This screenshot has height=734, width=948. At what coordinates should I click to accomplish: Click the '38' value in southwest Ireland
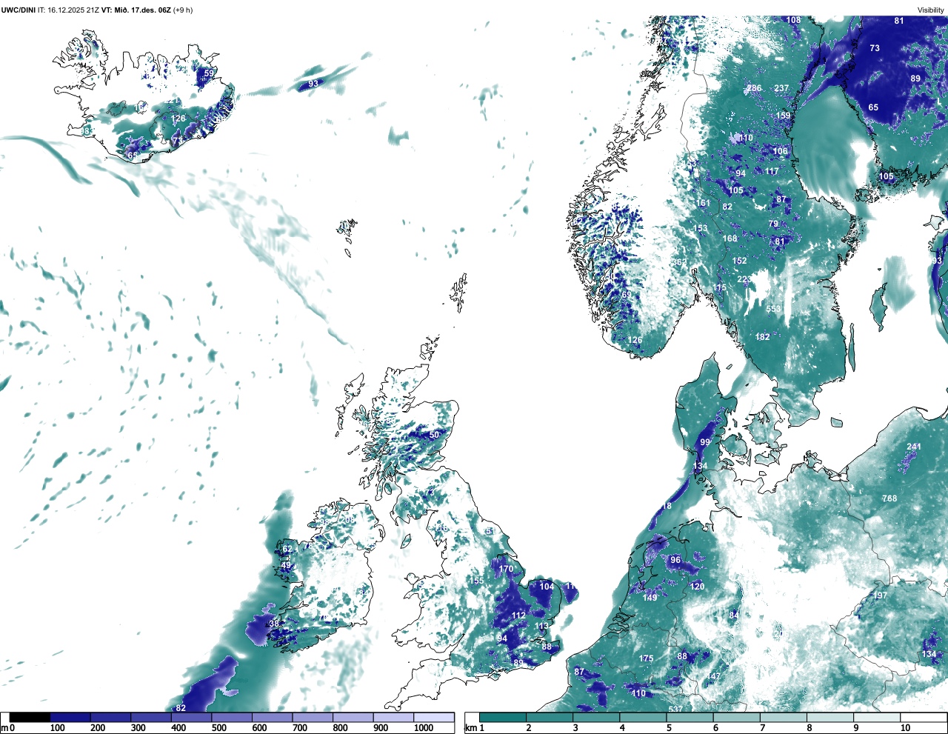[x=274, y=624]
